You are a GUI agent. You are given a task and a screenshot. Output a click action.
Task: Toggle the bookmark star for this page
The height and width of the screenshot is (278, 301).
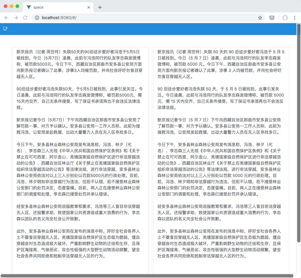point(260,18)
